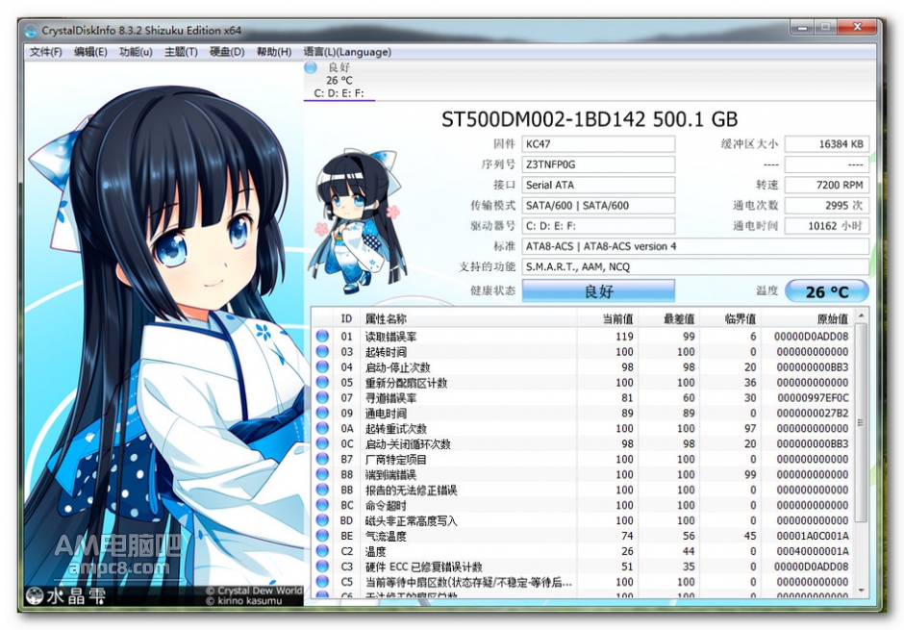Click the status orb for row BC 命令超时
904x630 pixels.
(322, 506)
